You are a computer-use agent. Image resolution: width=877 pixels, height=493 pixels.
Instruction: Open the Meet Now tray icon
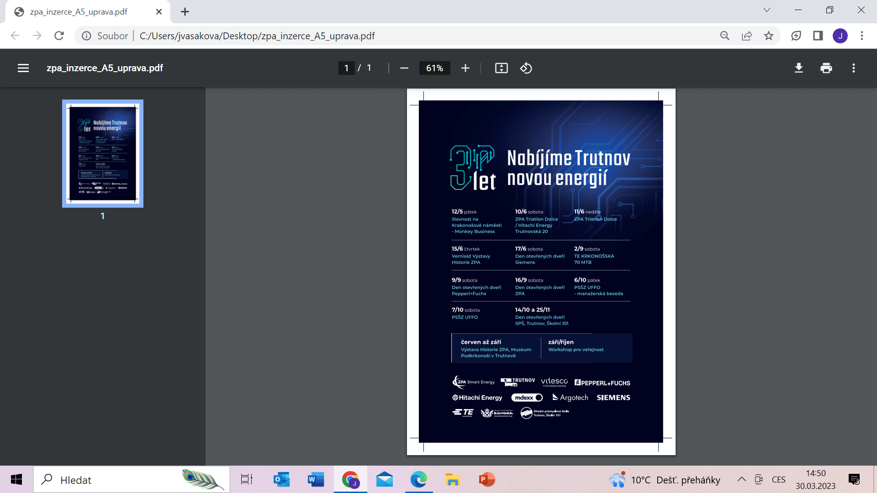point(759,479)
